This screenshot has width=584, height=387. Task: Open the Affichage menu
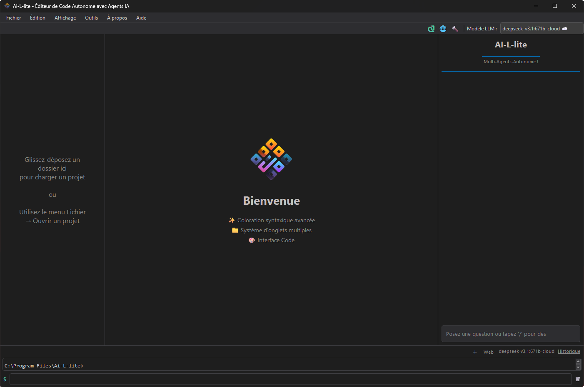(x=65, y=18)
